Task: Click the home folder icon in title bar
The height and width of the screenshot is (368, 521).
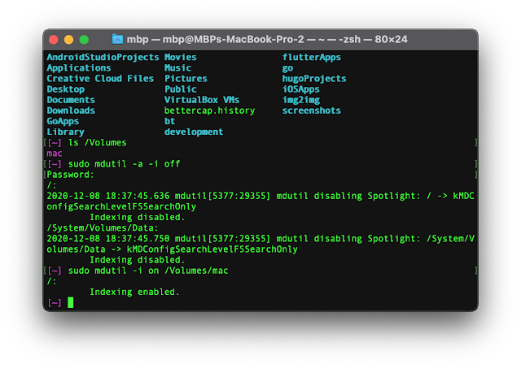Action: tap(117, 39)
